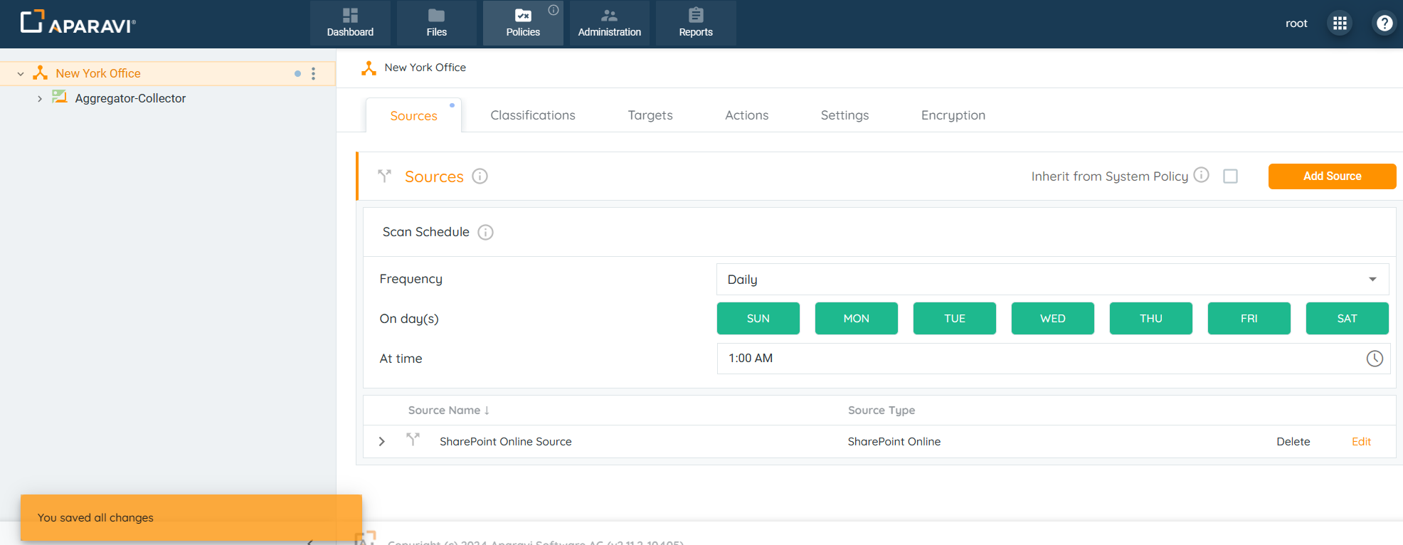The height and width of the screenshot is (545, 1403).
Task: Toggle the WED day button
Action: (x=1052, y=319)
